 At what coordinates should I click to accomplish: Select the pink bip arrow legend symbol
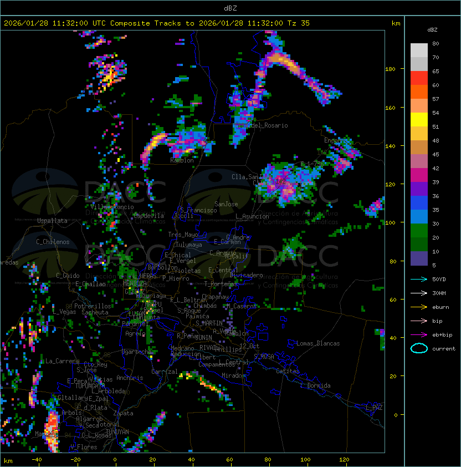point(419,321)
